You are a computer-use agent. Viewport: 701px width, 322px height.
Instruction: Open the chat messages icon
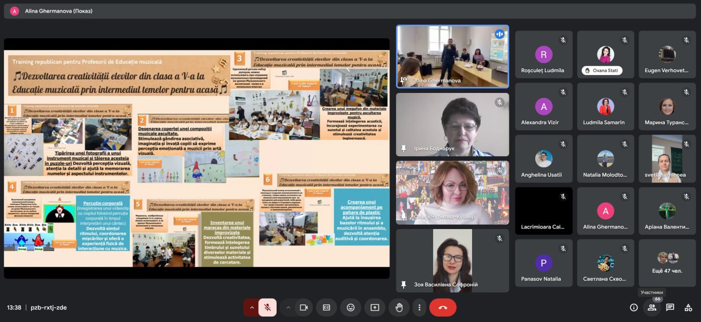(670, 307)
